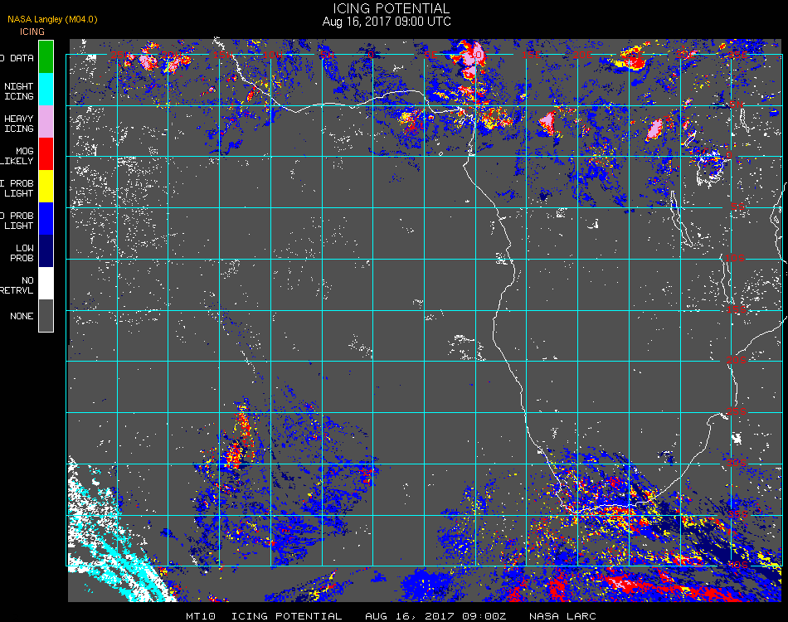Click the red MOG LIKELY legend swatch

tap(46, 154)
